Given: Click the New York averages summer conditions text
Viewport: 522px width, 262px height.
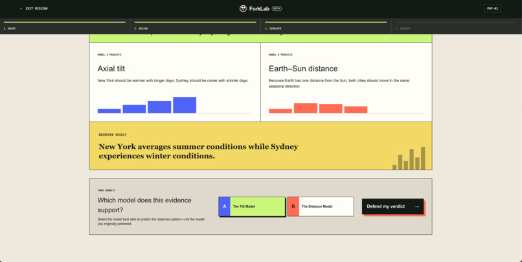Looking at the screenshot, I should point(198,151).
